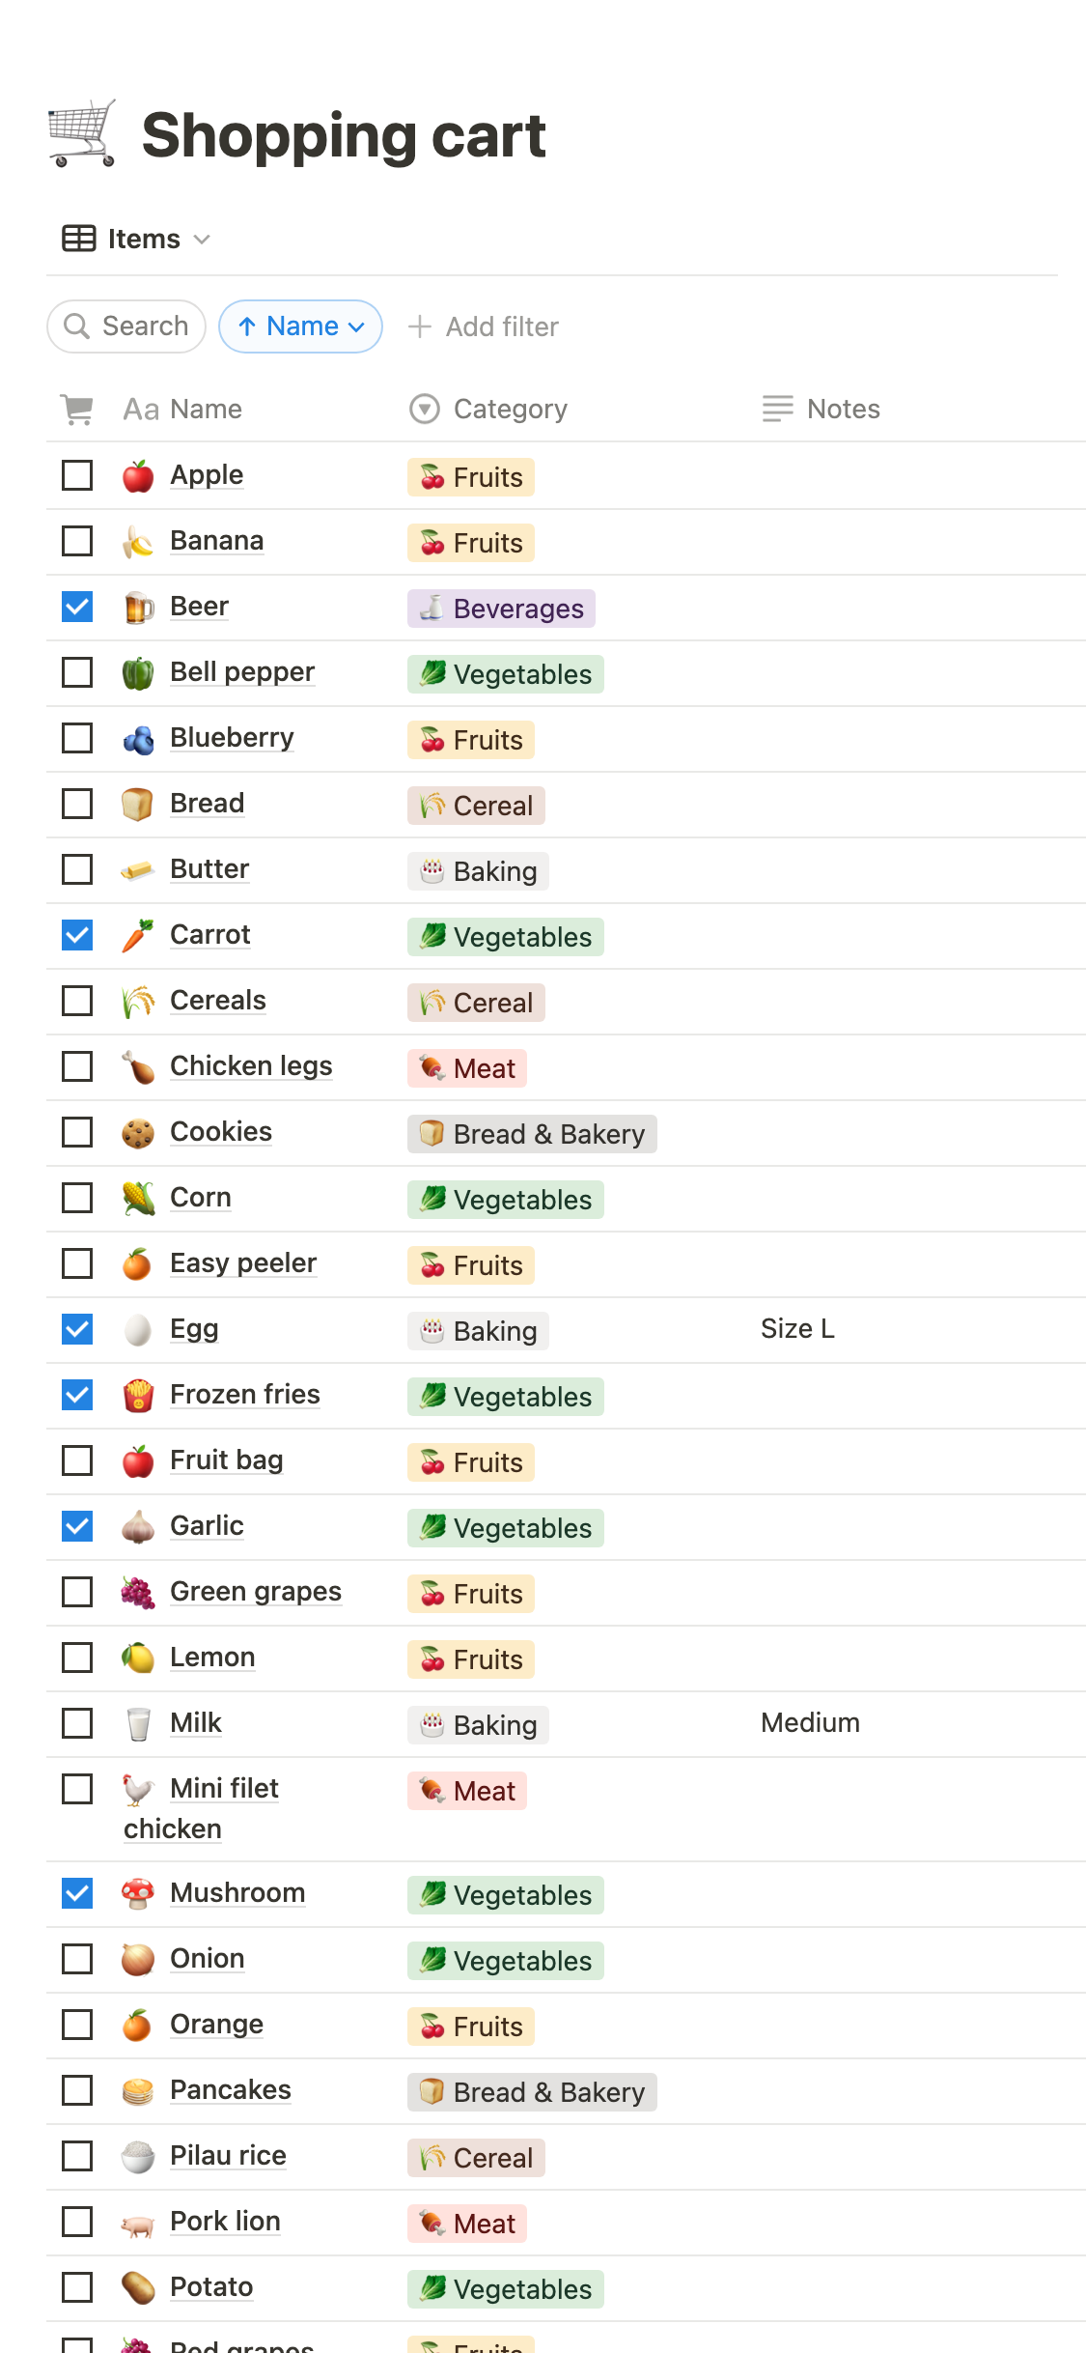
Task: Expand the Items view chevron
Action: click(203, 239)
